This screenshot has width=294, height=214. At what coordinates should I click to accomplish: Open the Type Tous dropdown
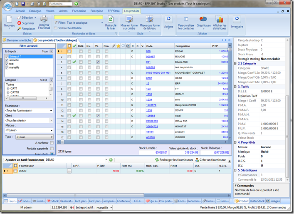pos(52,137)
